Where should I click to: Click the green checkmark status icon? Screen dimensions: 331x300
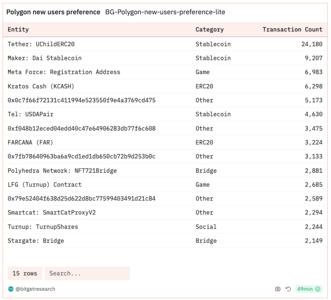tap(318, 289)
